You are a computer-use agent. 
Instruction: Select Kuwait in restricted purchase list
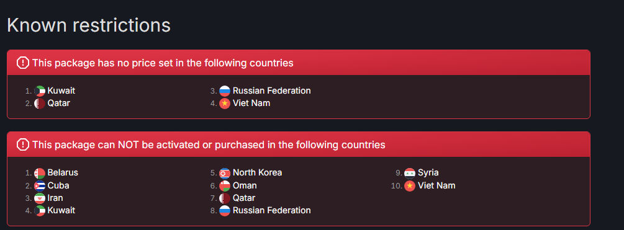pos(61,210)
